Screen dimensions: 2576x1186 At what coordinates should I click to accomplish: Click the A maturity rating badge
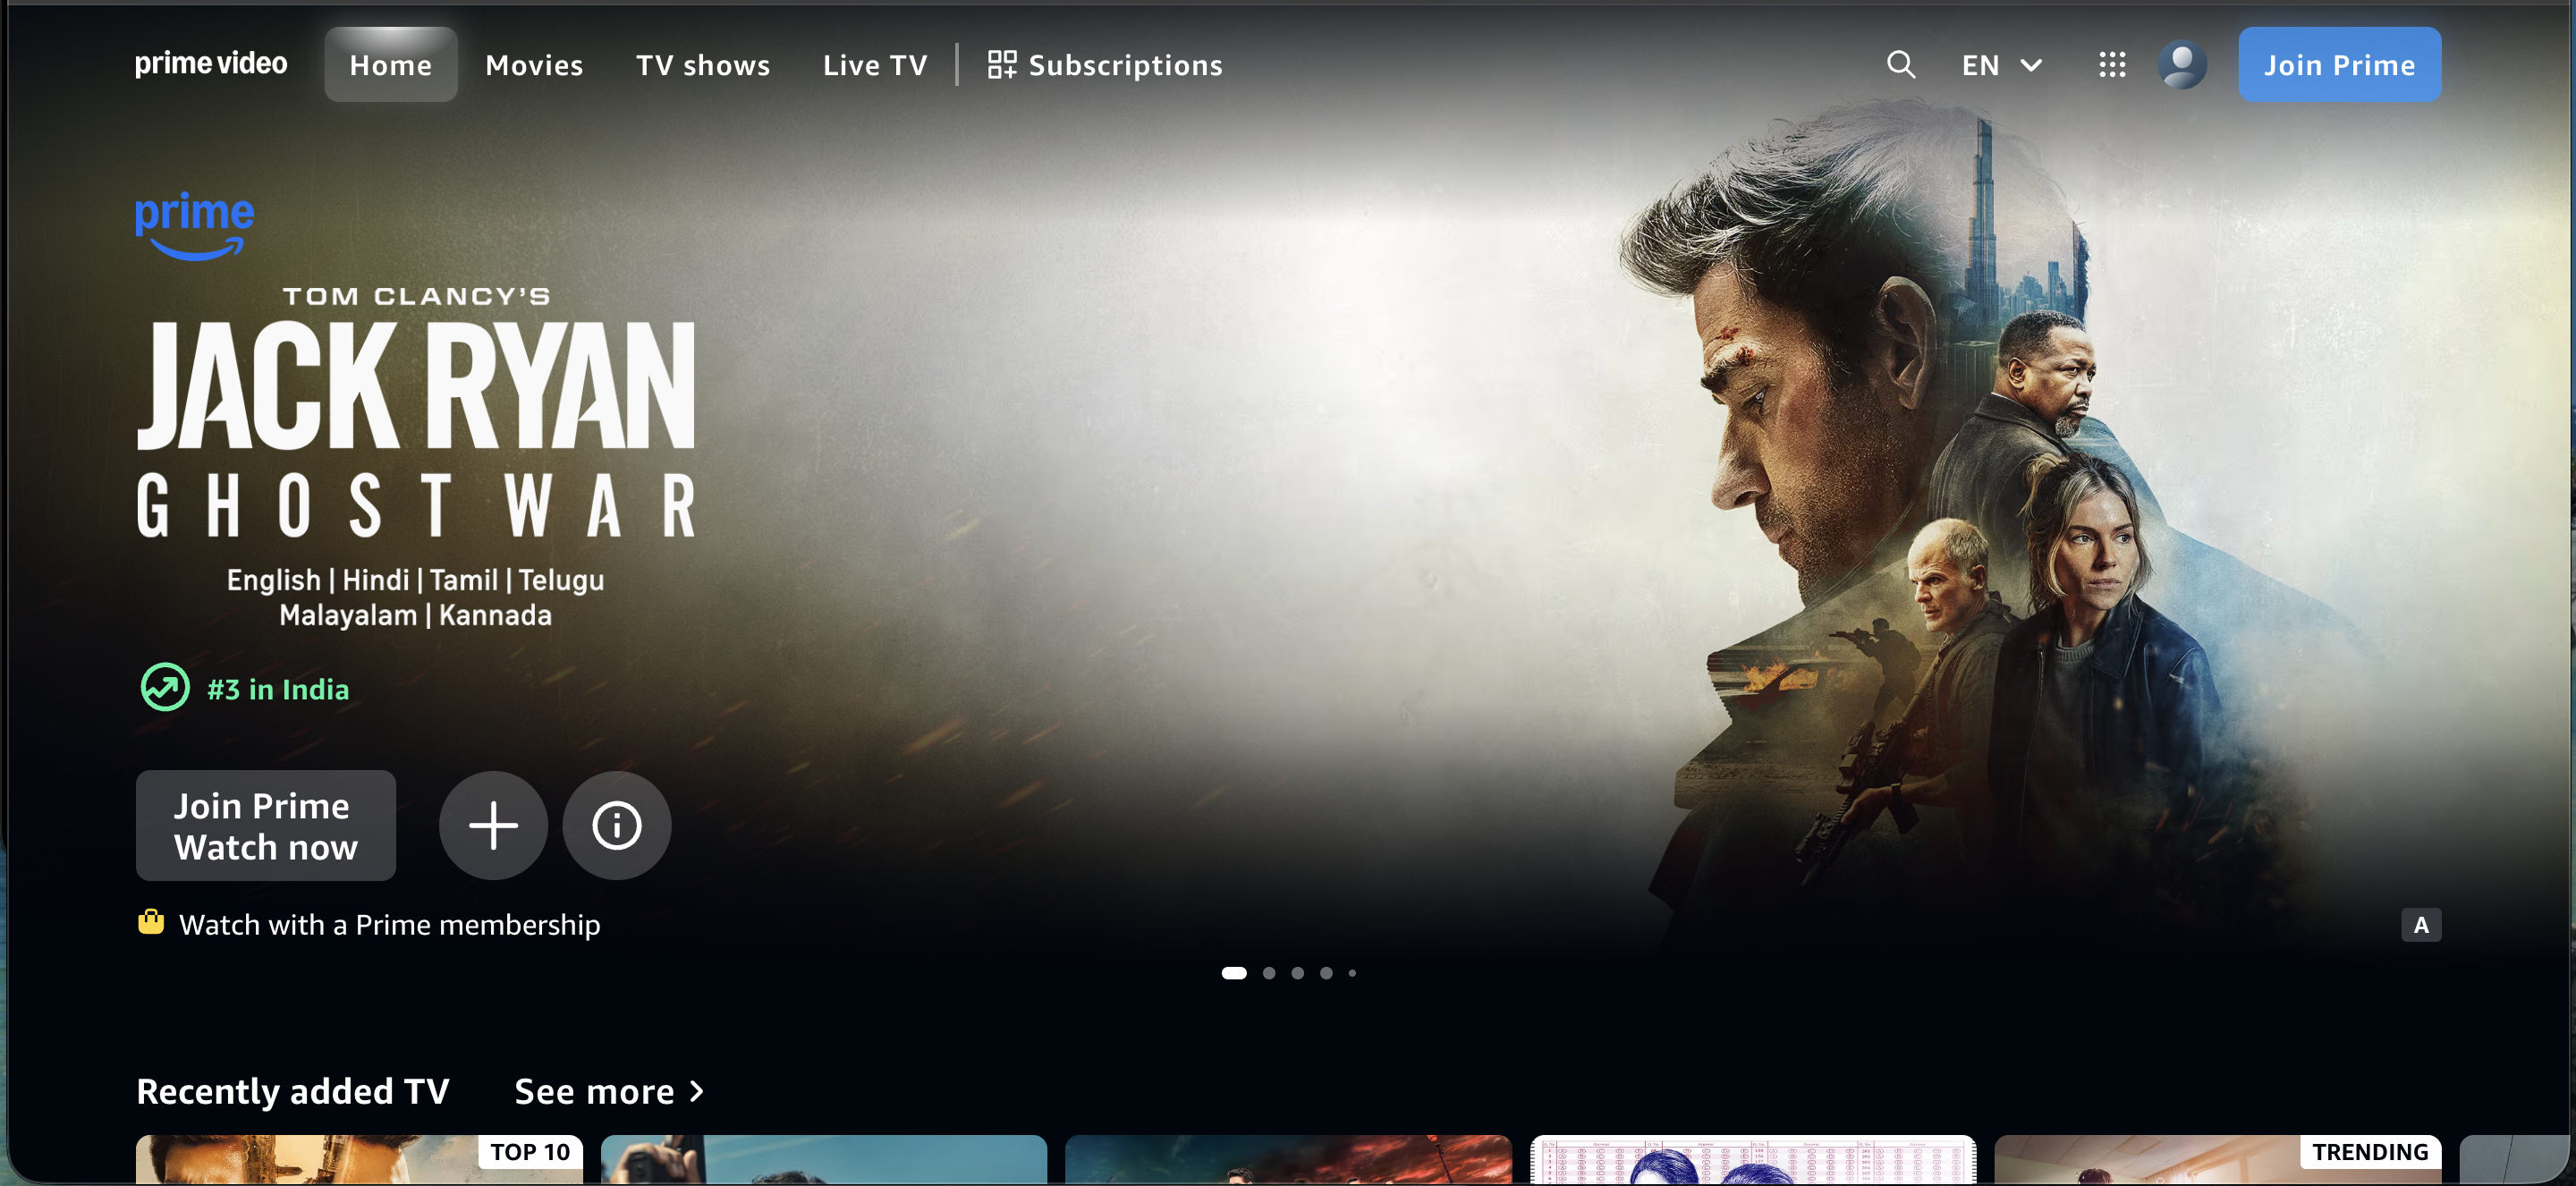[x=2421, y=925]
